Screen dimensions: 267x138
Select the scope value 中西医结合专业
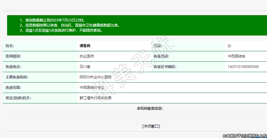click(92, 88)
